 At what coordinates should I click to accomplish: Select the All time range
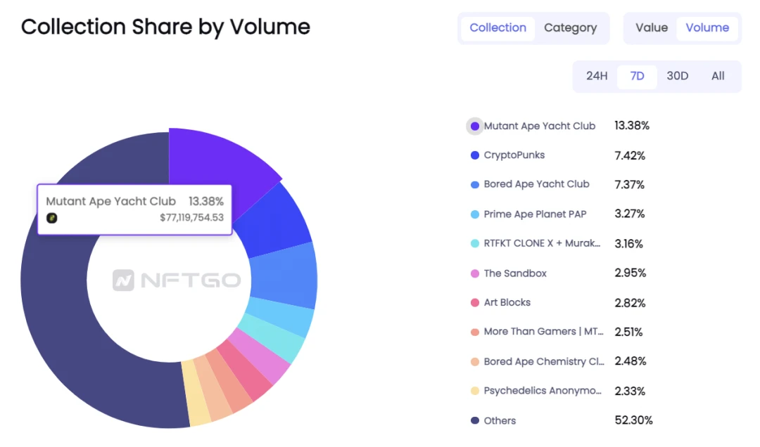coord(718,76)
